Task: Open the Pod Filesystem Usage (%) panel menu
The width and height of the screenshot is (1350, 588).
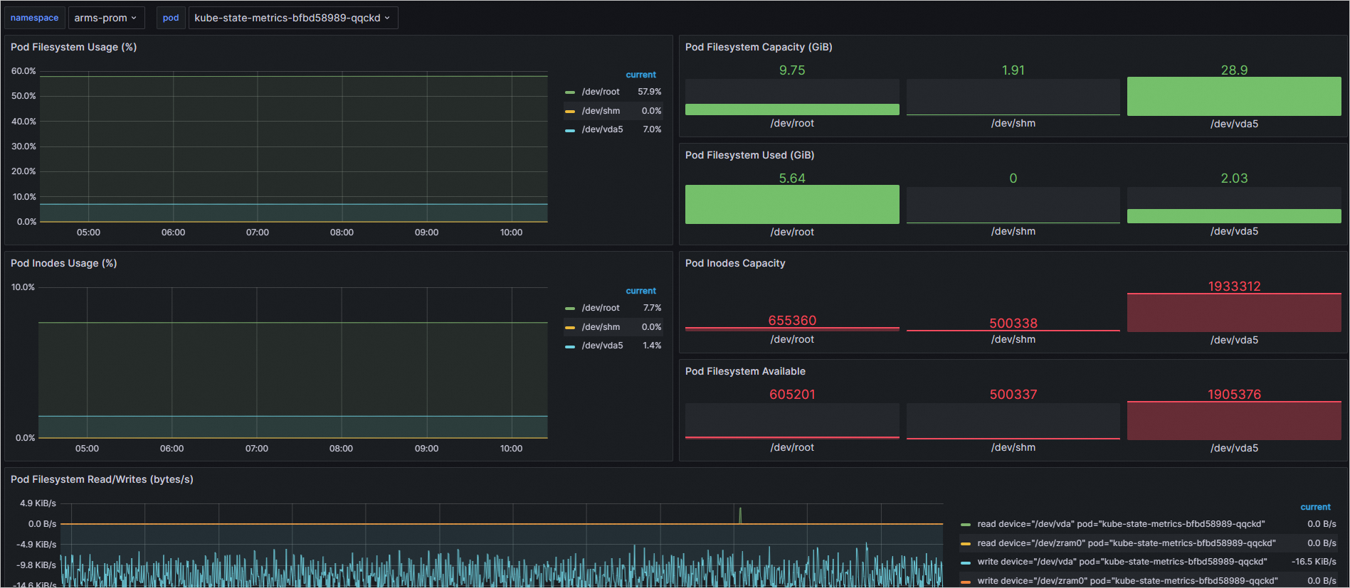Action: click(73, 47)
